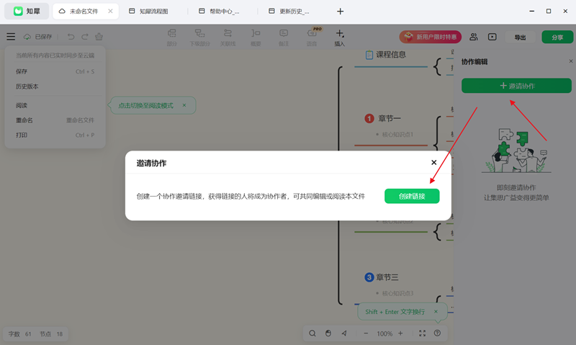The height and width of the screenshot is (345, 576).
Task: Add a subtopic with 下级 toolbar icon
Action: 200,37
